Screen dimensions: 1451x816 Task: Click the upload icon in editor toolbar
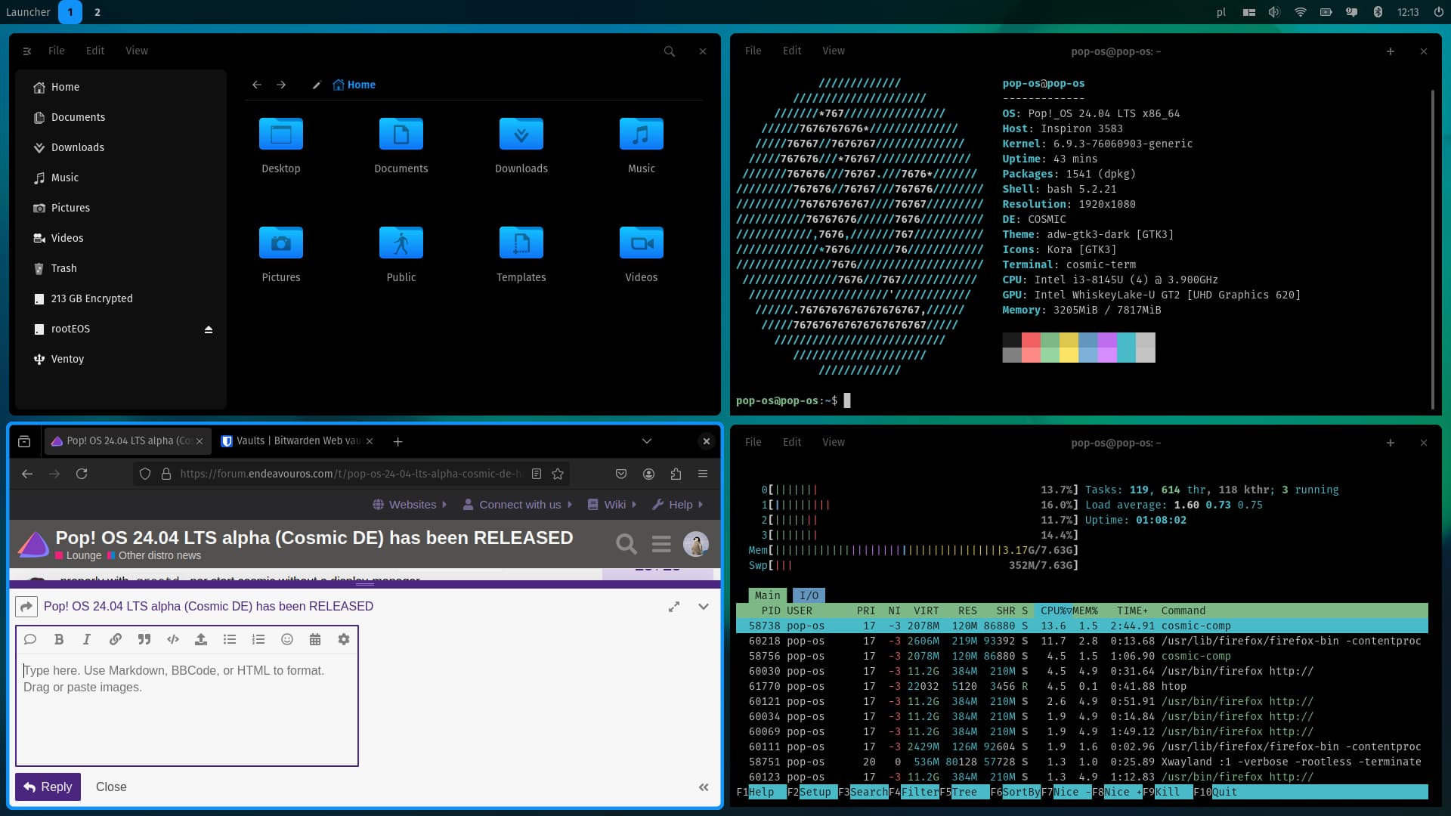pos(201,639)
